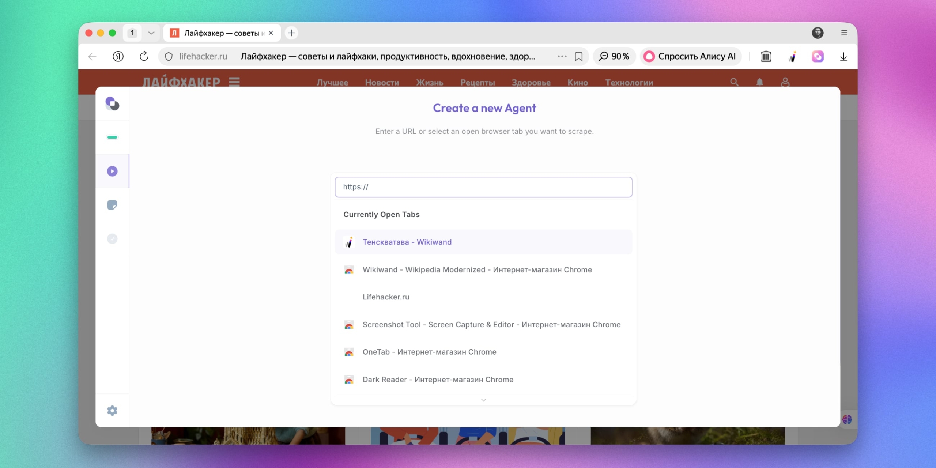Image resolution: width=936 pixels, height=468 pixels.
Task: Close the Лайфхакер tab
Action: 271,33
